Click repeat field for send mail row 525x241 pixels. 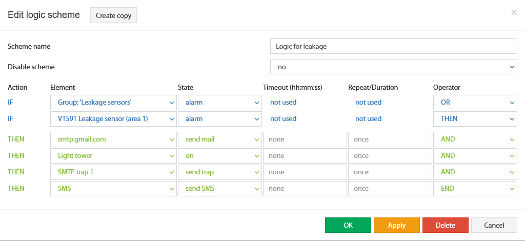point(390,139)
